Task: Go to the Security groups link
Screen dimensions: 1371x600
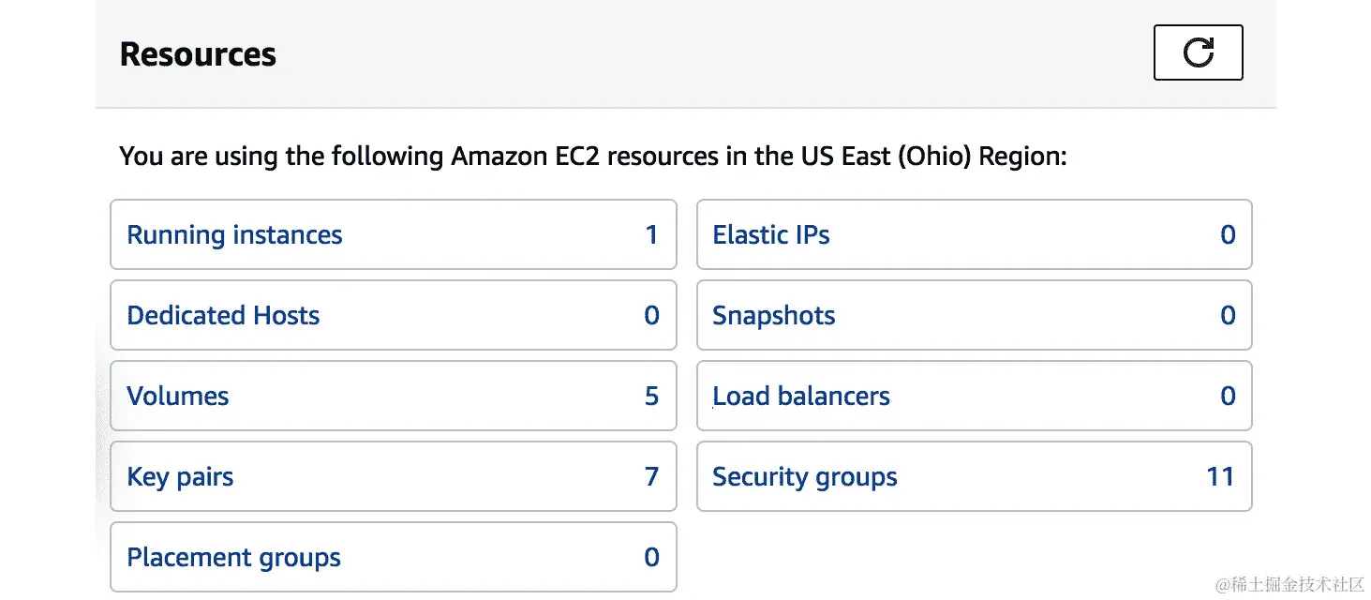Action: [x=805, y=476]
